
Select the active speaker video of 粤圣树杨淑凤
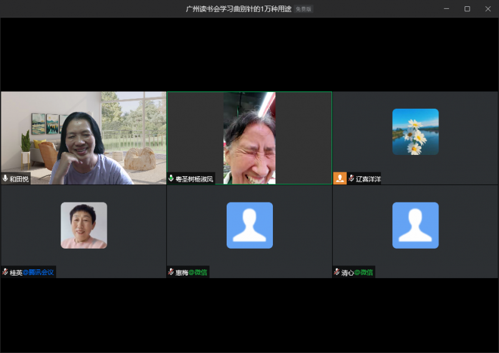pyautogui.click(x=249, y=137)
